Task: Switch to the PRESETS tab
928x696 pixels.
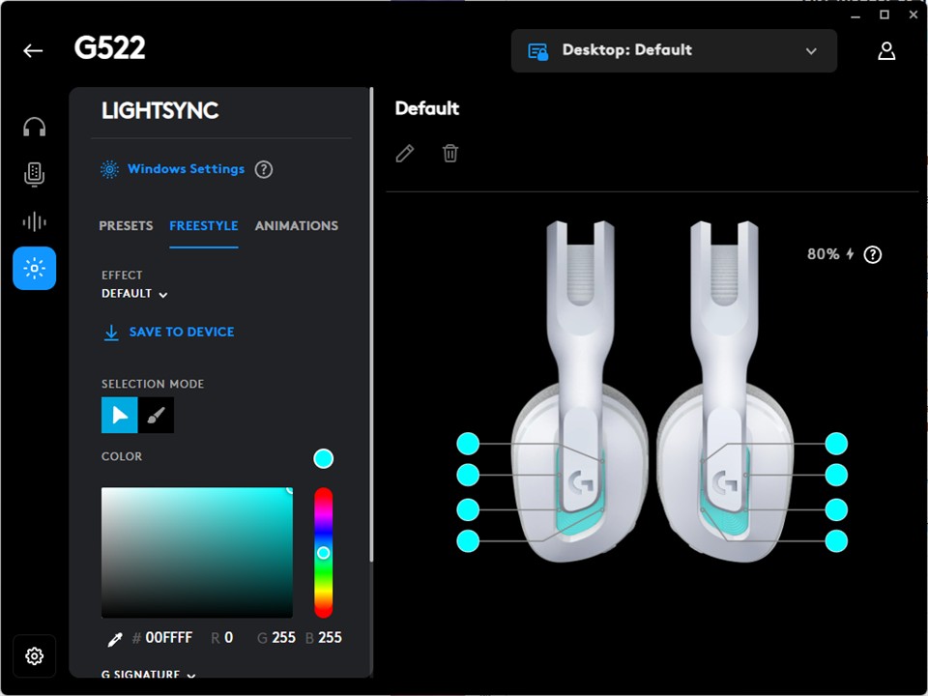Action: [126, 225]
